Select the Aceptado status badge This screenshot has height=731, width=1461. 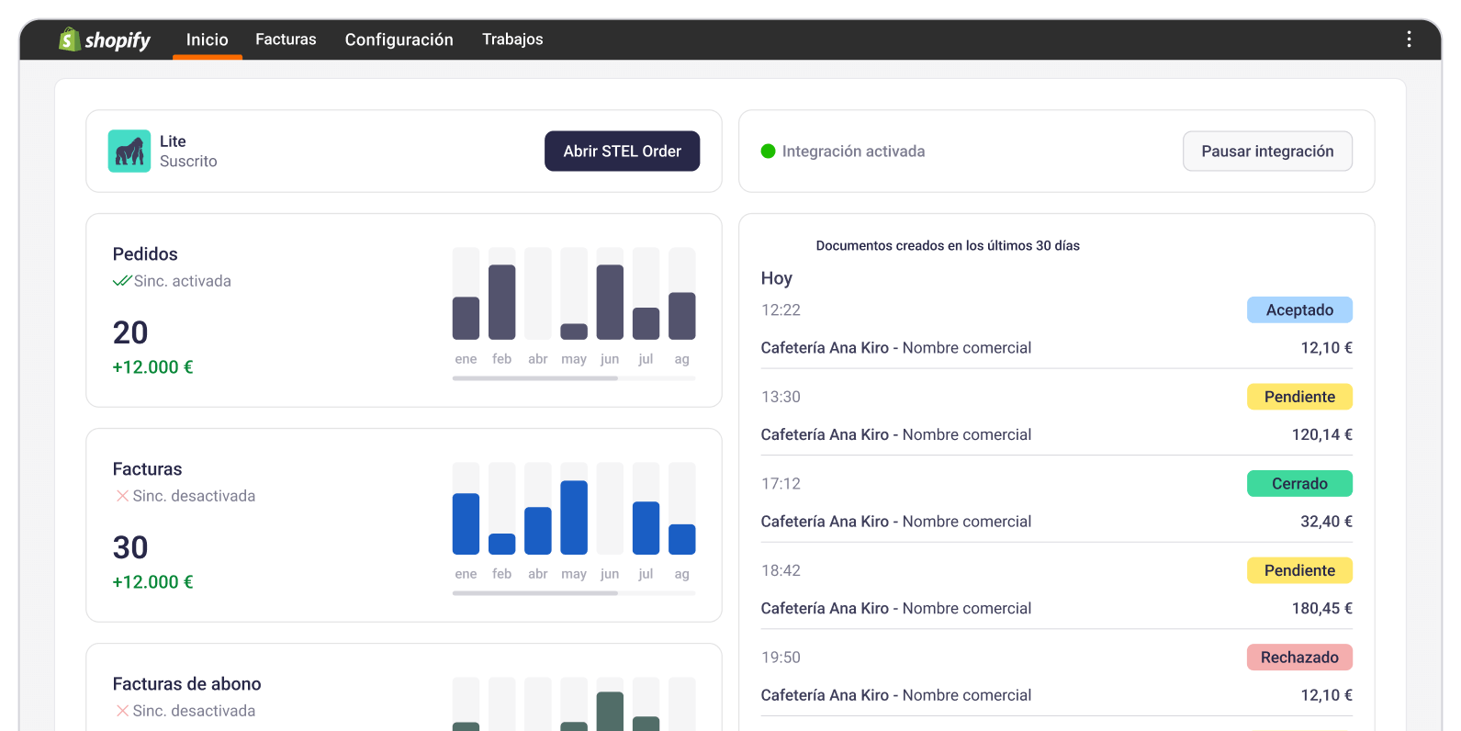click(x=1299, y=310)
